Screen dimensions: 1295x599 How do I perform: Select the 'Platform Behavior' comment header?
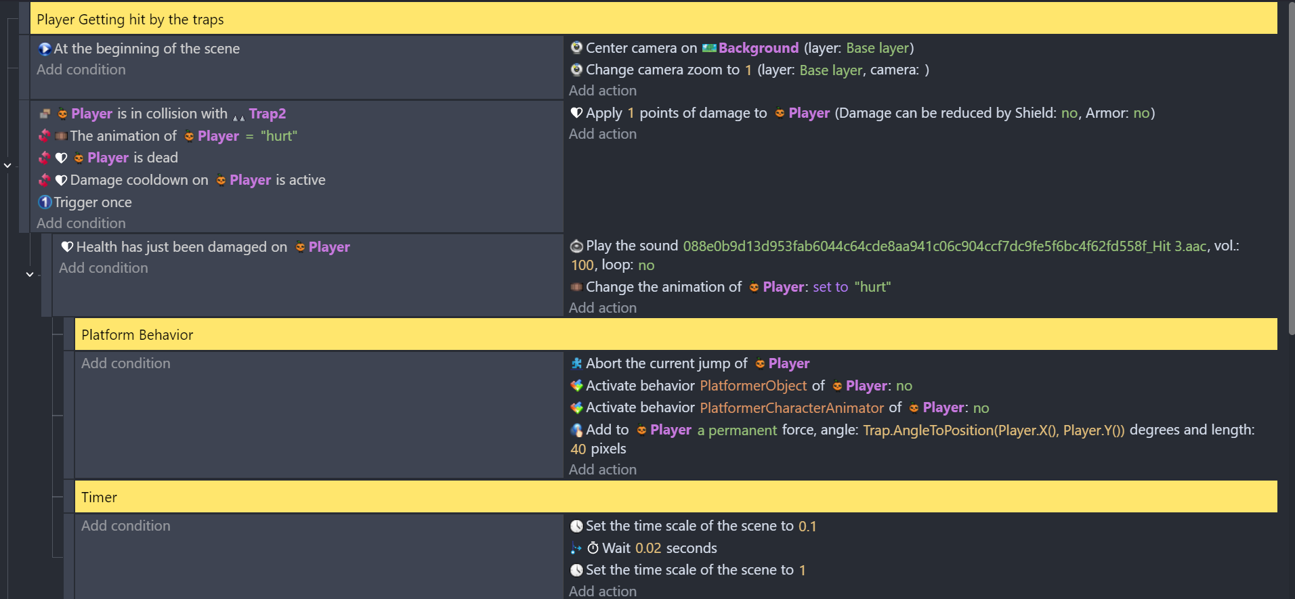[675, 334]
